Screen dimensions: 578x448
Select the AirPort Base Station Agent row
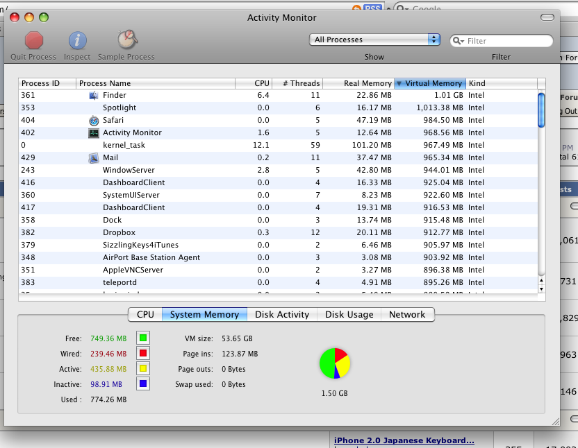[278, 258]
